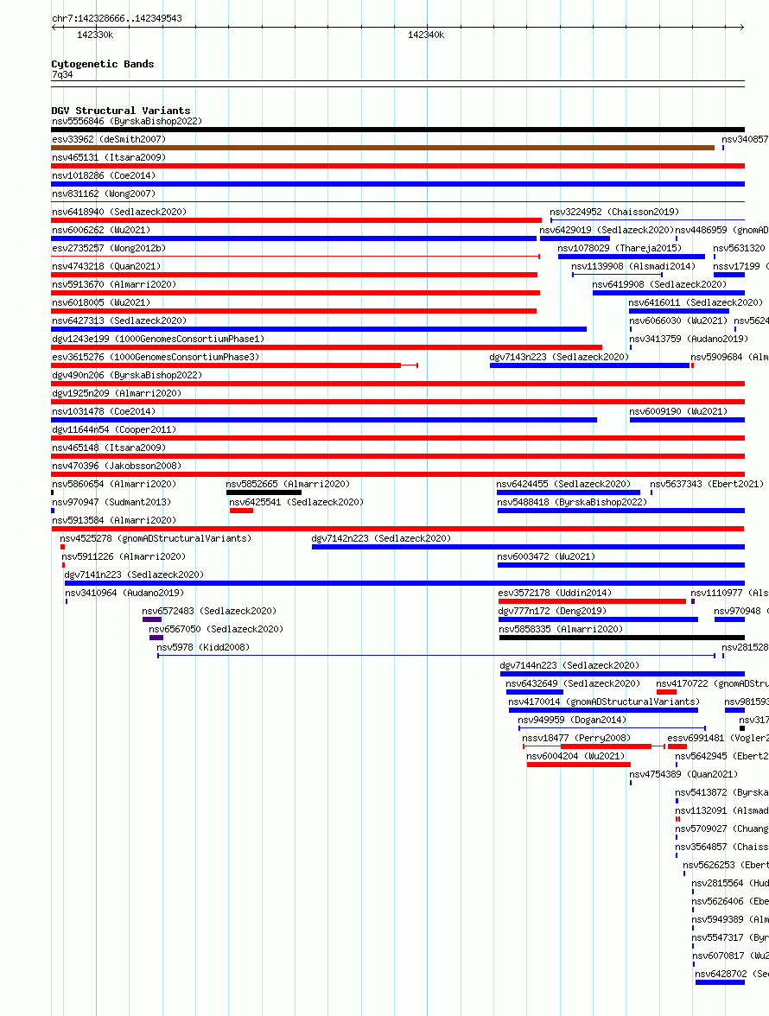Image resolution: width=769 pixels, height=1016 pixels.
Task: Open nsv6003472 (Wu2021) variant
Action: pyautogui.click(x=546, y=556)
